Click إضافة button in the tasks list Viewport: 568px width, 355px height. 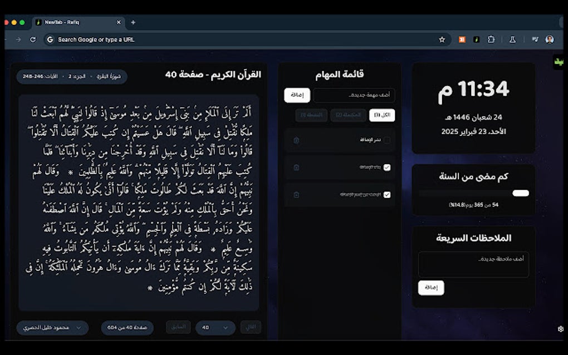click(297, 95)
